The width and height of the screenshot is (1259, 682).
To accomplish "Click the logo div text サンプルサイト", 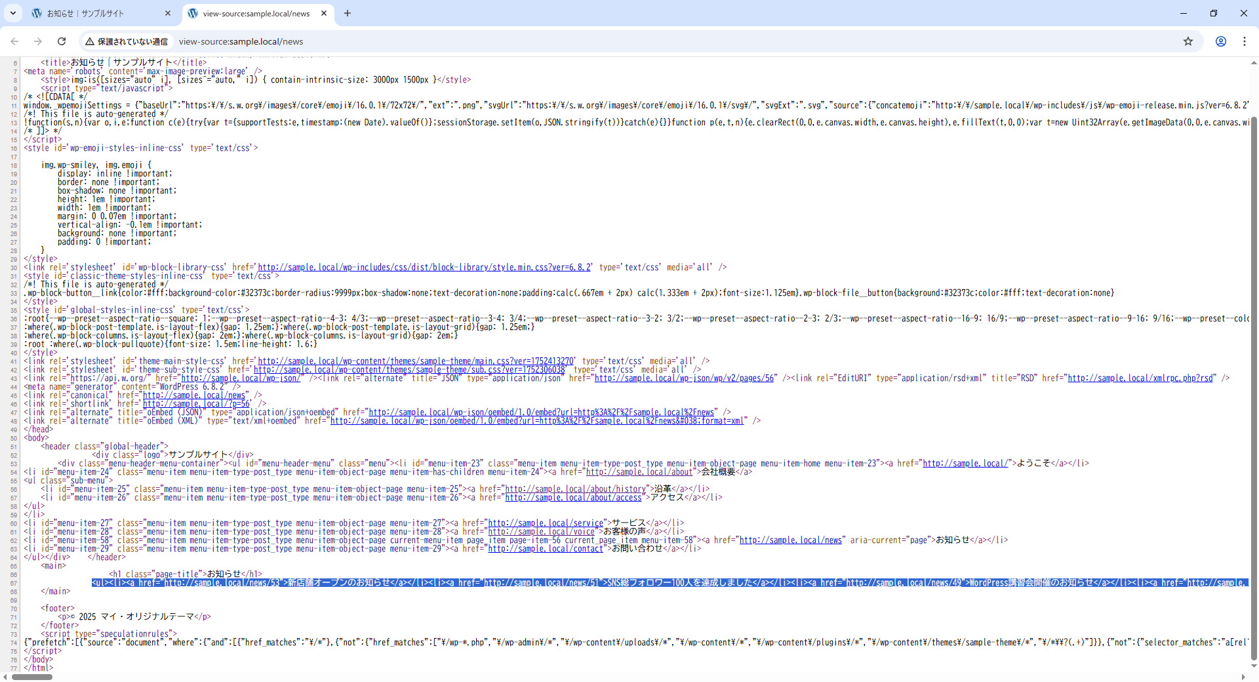I will (x=198, y=455).
